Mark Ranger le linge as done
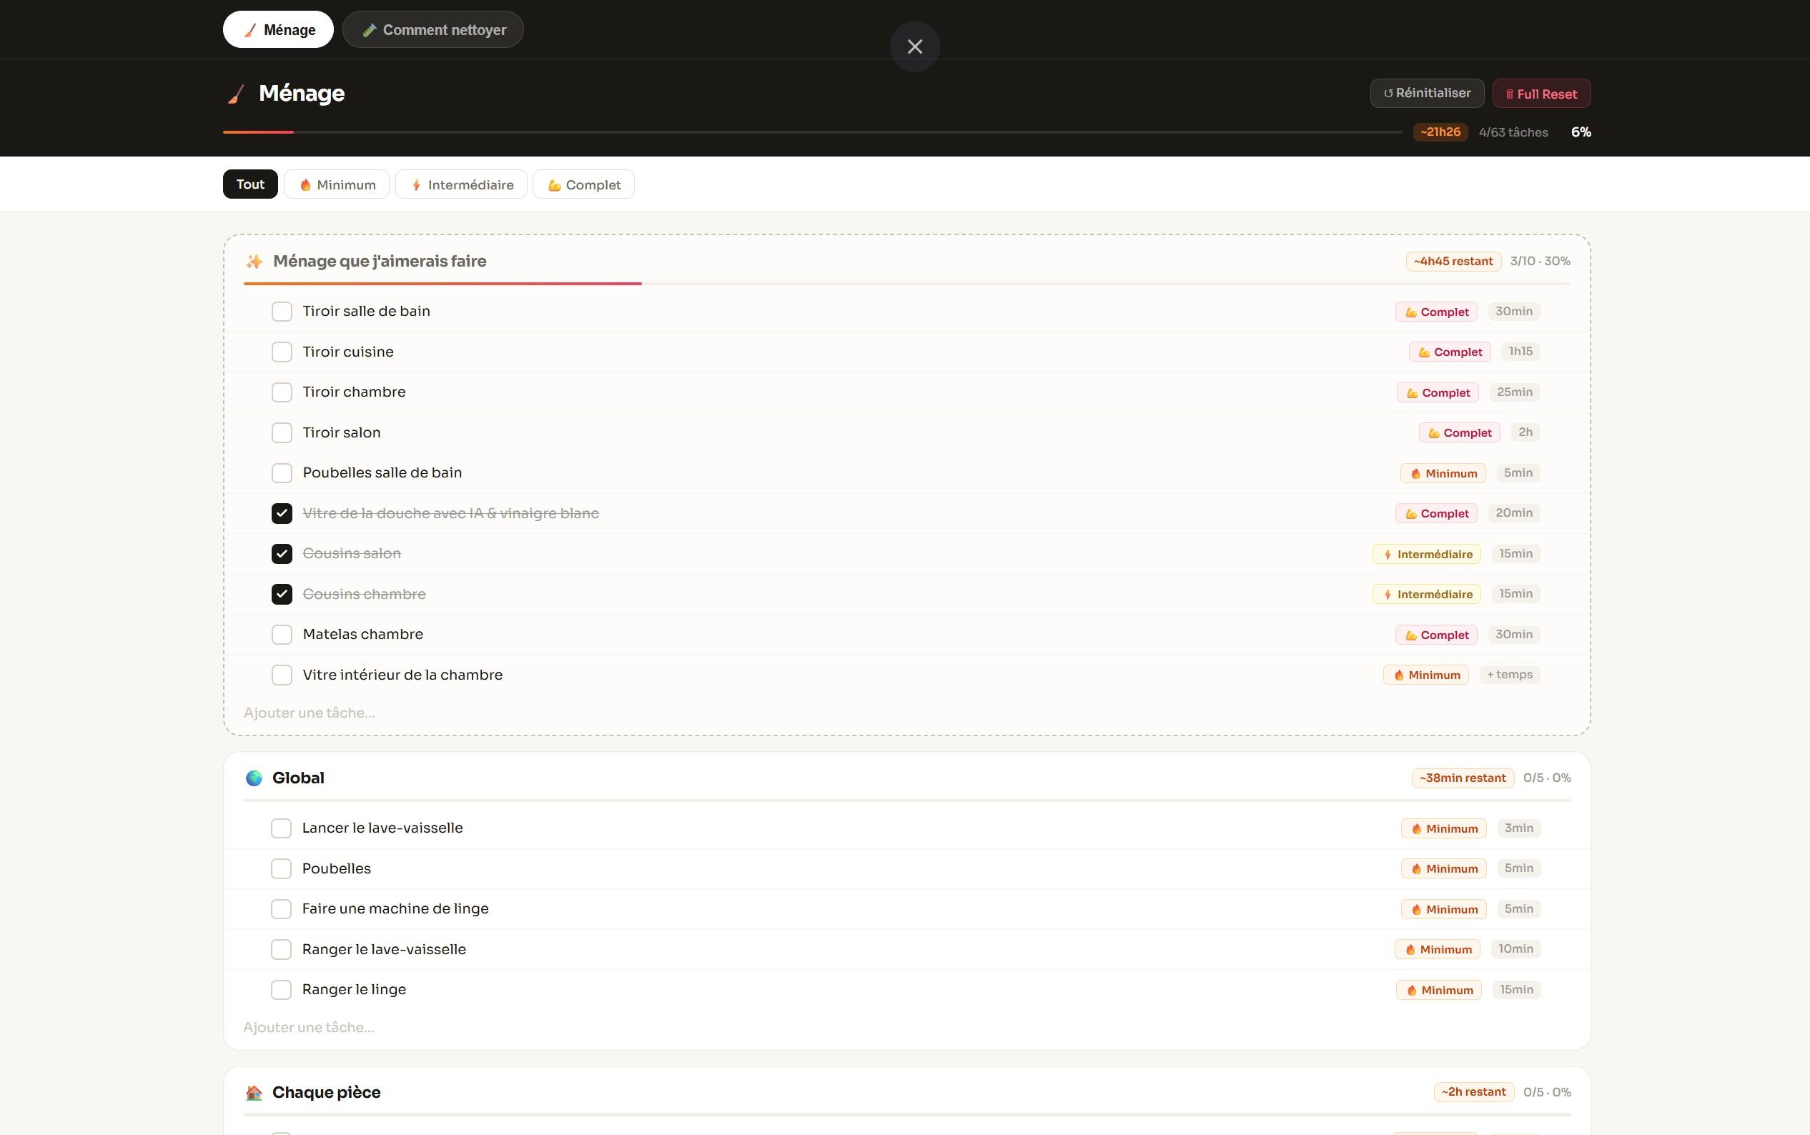 click(x=281, y=989)
